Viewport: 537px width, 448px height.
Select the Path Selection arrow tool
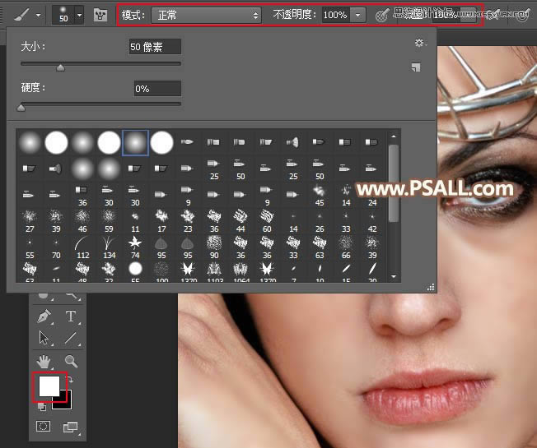(44, 337)
